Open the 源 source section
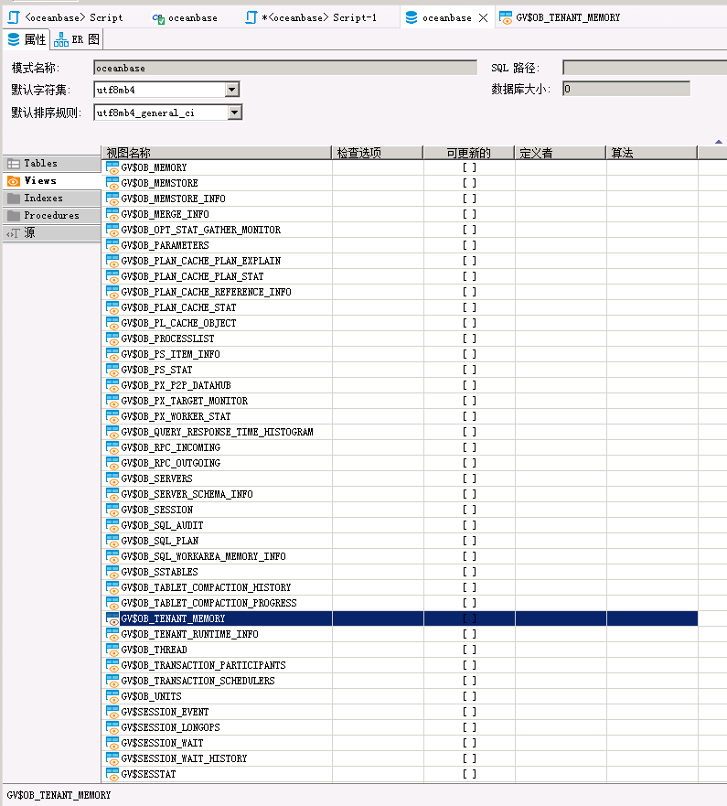 [52, 233]
